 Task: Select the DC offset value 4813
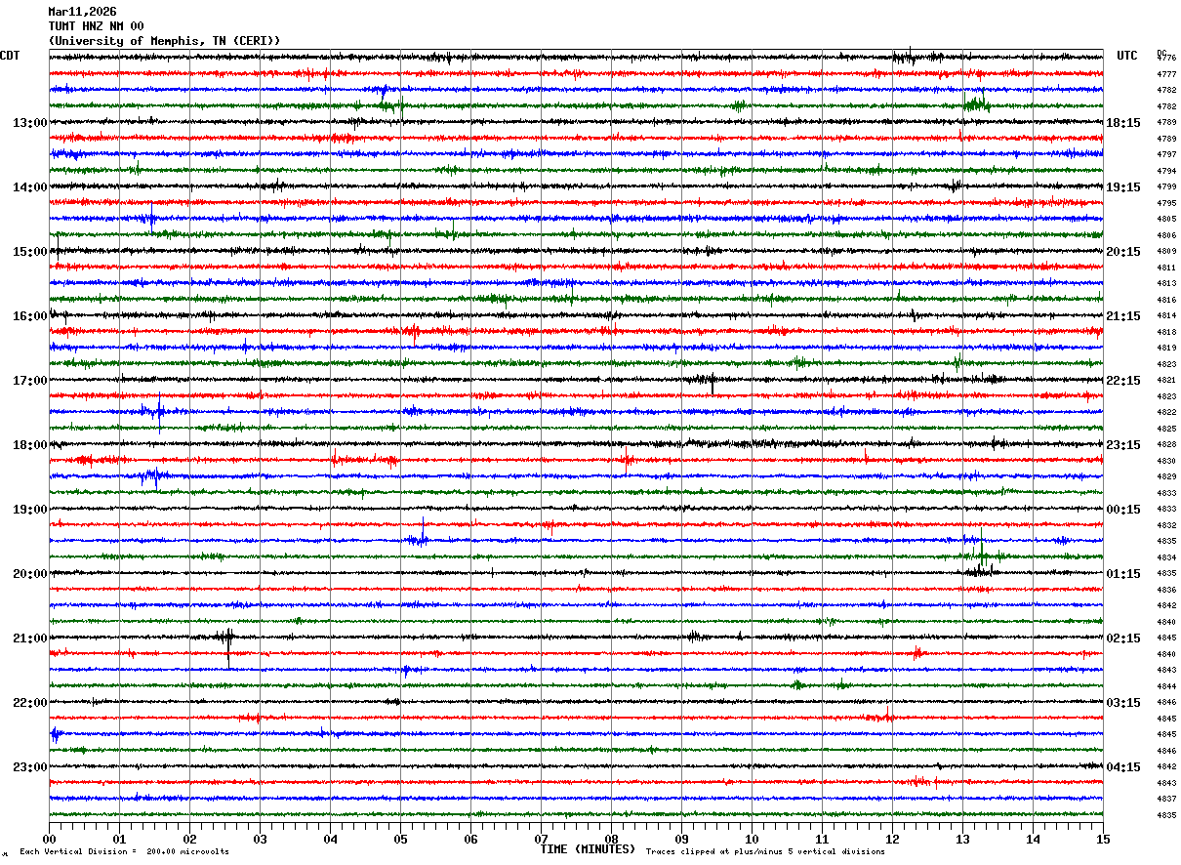1166,283
